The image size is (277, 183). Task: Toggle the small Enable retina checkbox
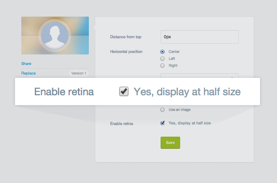tap(163, 123)
